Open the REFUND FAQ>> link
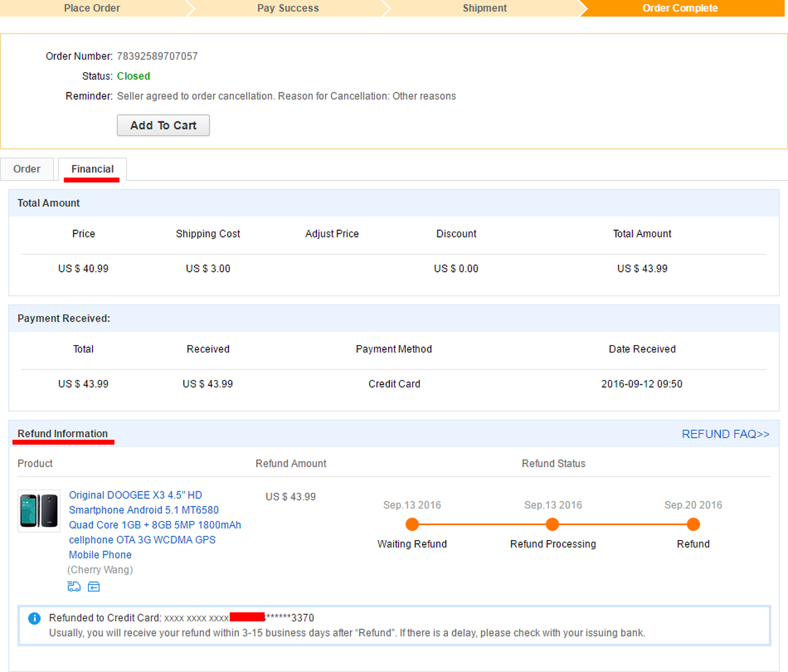This screenshot has width=788, height=672. coord(726,434)
